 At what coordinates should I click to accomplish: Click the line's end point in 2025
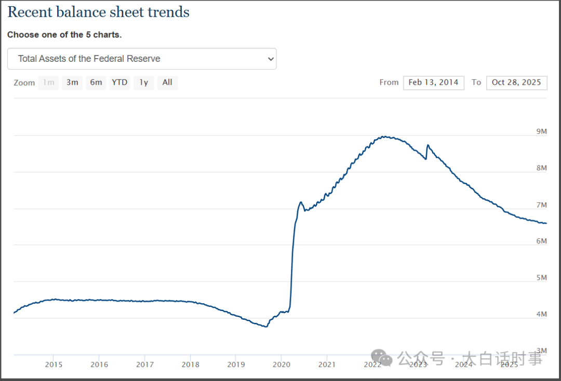tap(545, 223)
